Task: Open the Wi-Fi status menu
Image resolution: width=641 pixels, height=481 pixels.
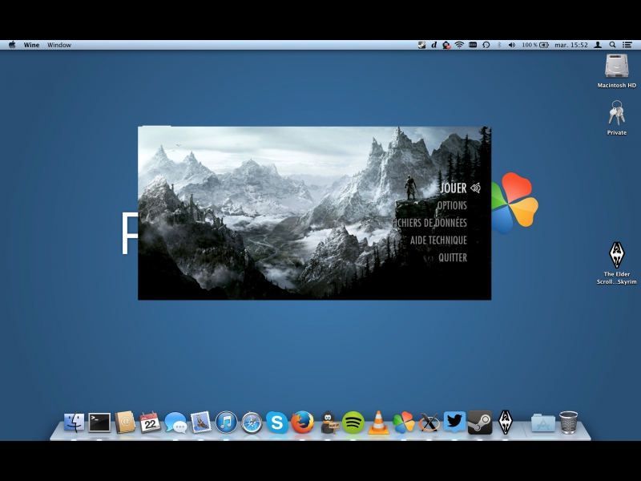Action: [x=459, y=45]
